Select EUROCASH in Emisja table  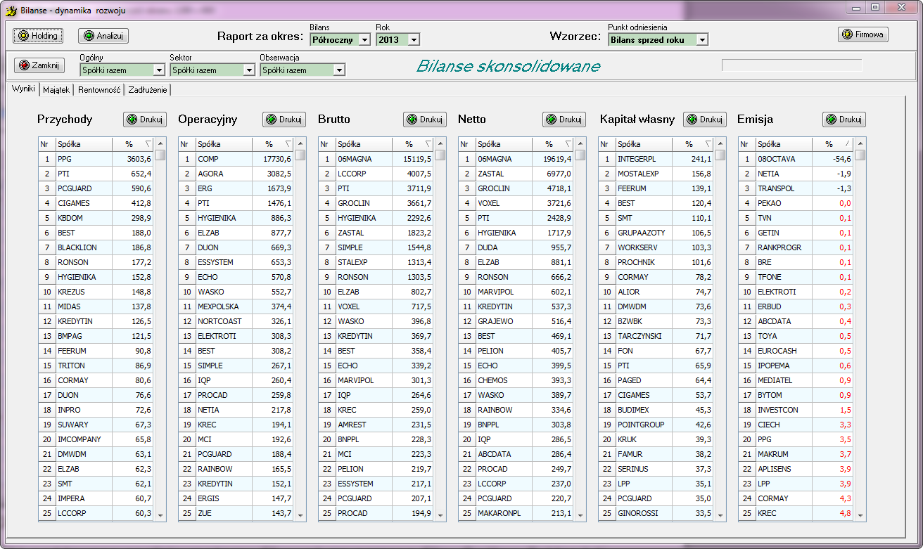796,351
